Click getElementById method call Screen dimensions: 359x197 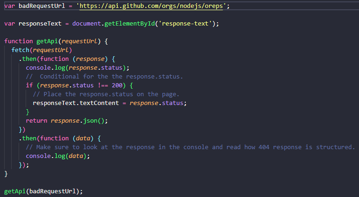pos(129,24)
